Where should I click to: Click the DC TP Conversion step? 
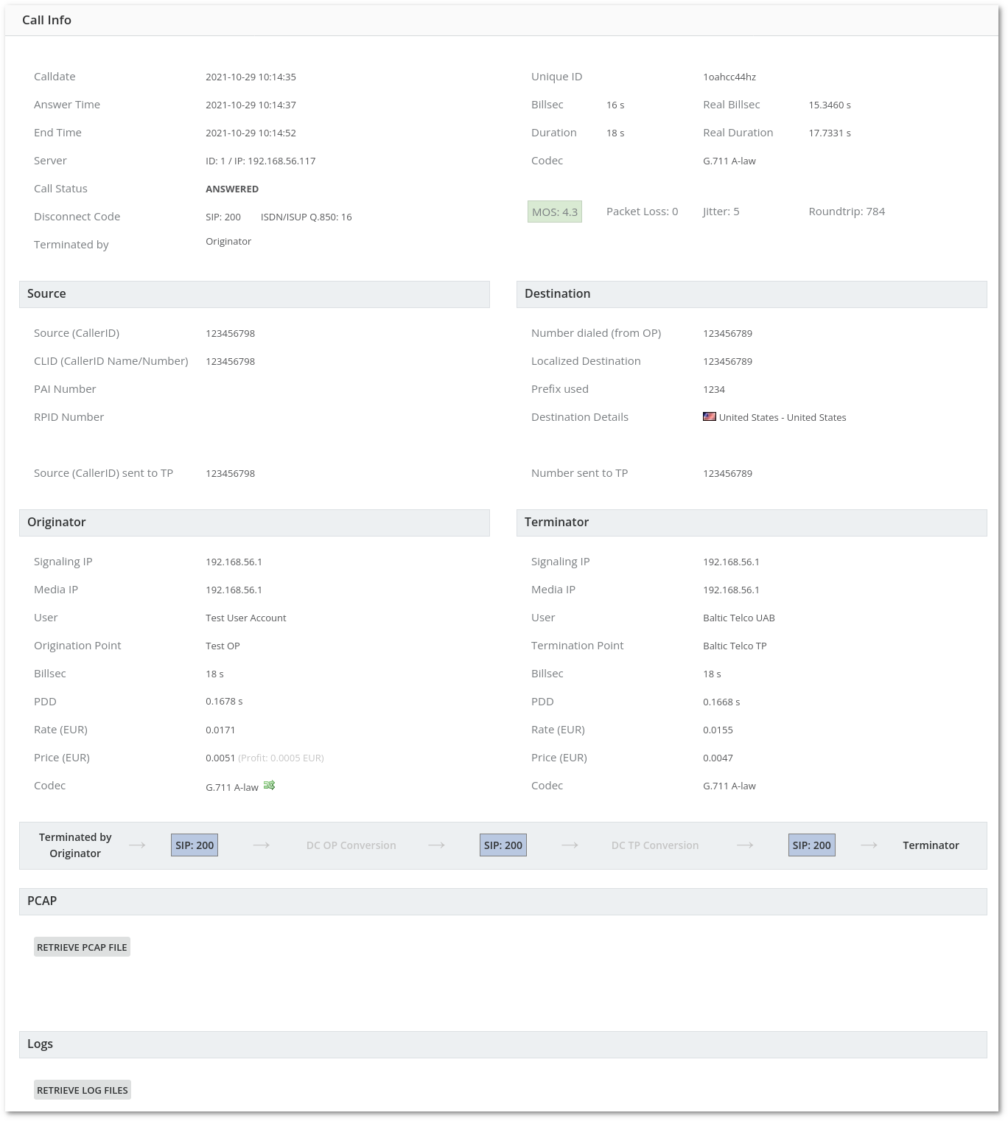click(x=654, y=845)
